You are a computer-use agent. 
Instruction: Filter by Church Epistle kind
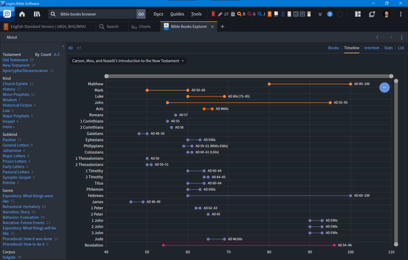coord(15,84)
